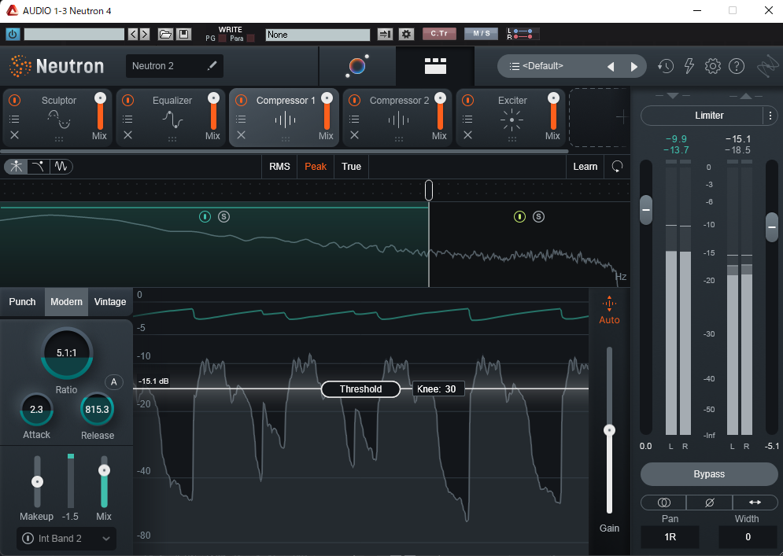Open the Int Band 2 sidechain dropdown

pyautogui.click(x=66, y=539)
